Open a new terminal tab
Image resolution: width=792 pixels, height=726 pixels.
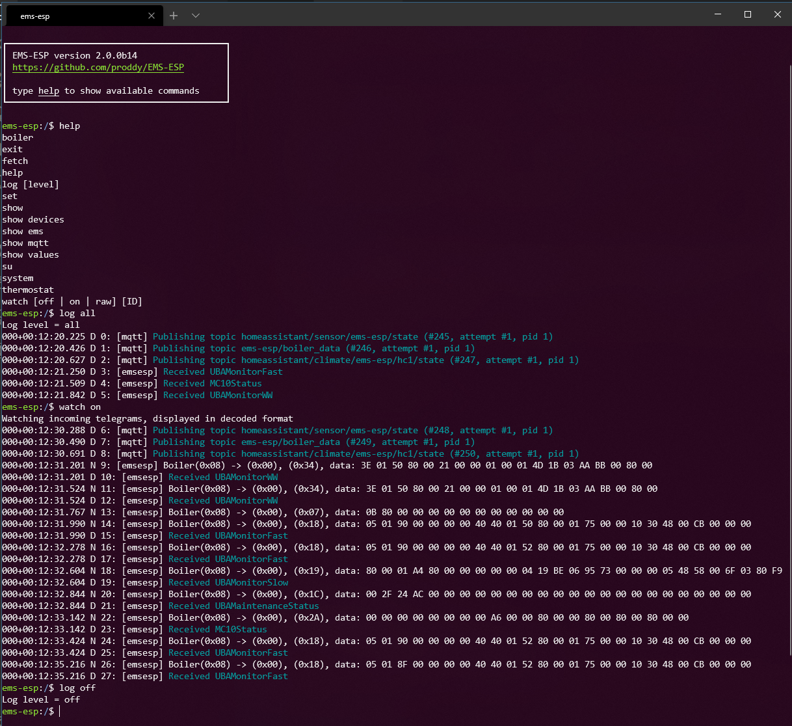[x=174, y=16]
